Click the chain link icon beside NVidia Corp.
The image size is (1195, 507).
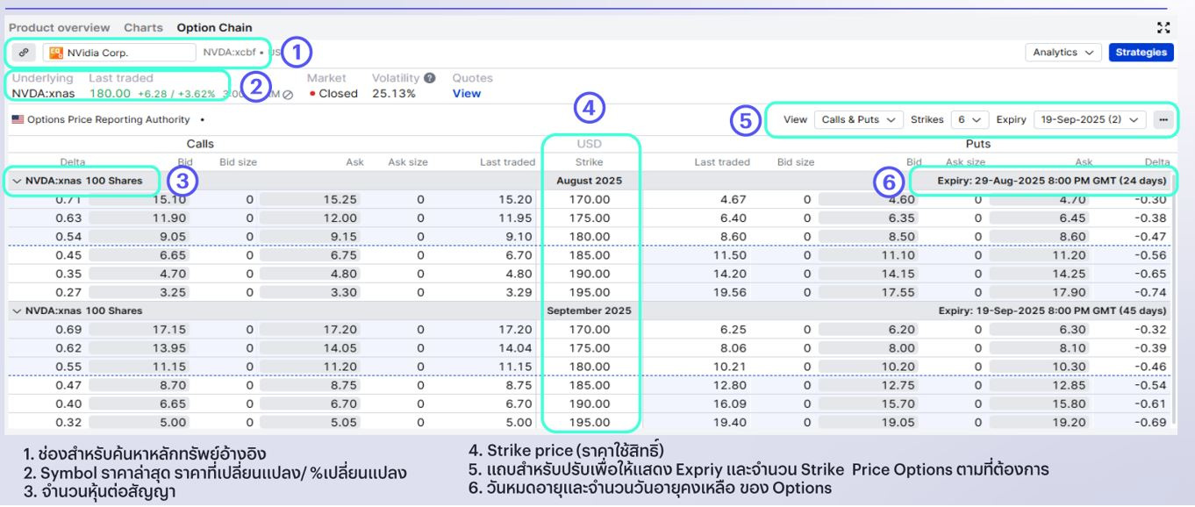24,53
